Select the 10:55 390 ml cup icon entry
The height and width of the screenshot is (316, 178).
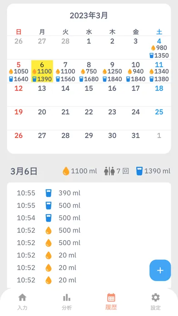pyautogui.click(x=49, y=193)
